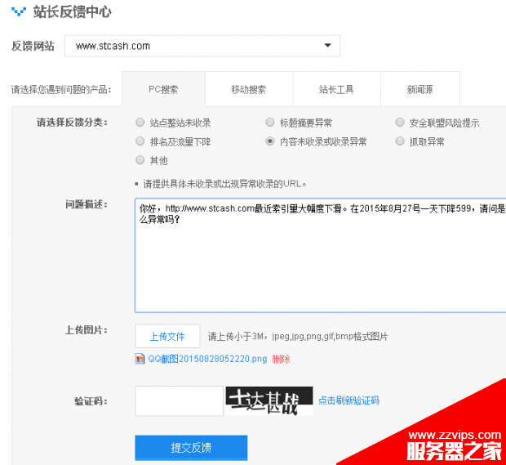Switch to the 新闻源 tab
Viewport: 506px width, 465px height.
420,89
